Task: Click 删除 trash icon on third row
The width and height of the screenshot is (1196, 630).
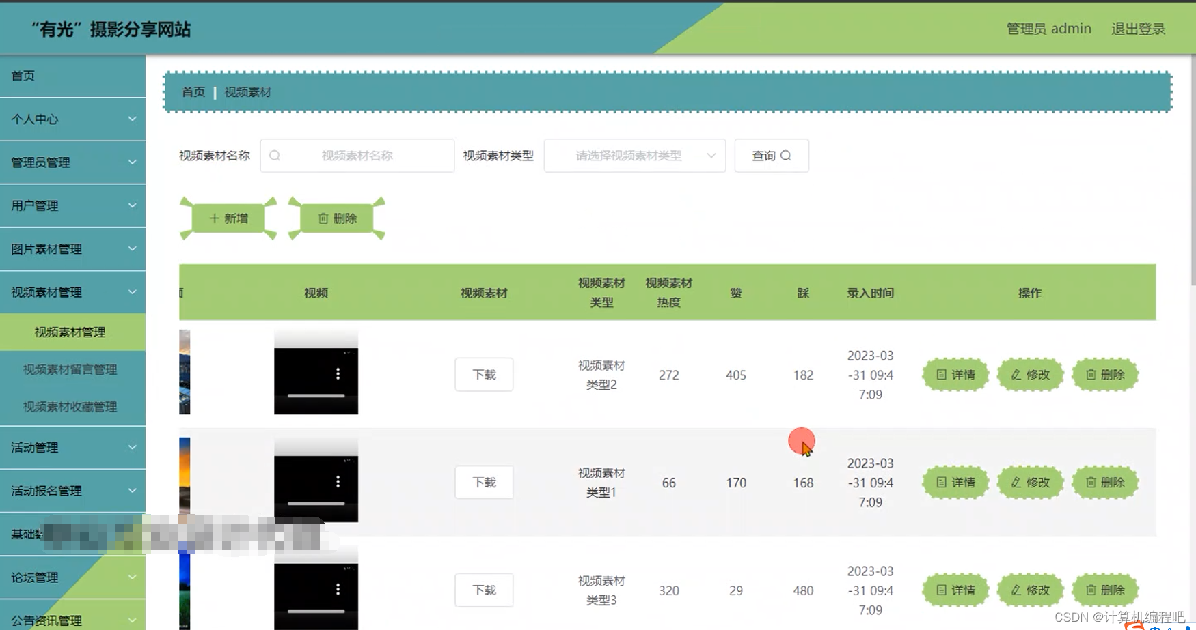Action: 1092,590
